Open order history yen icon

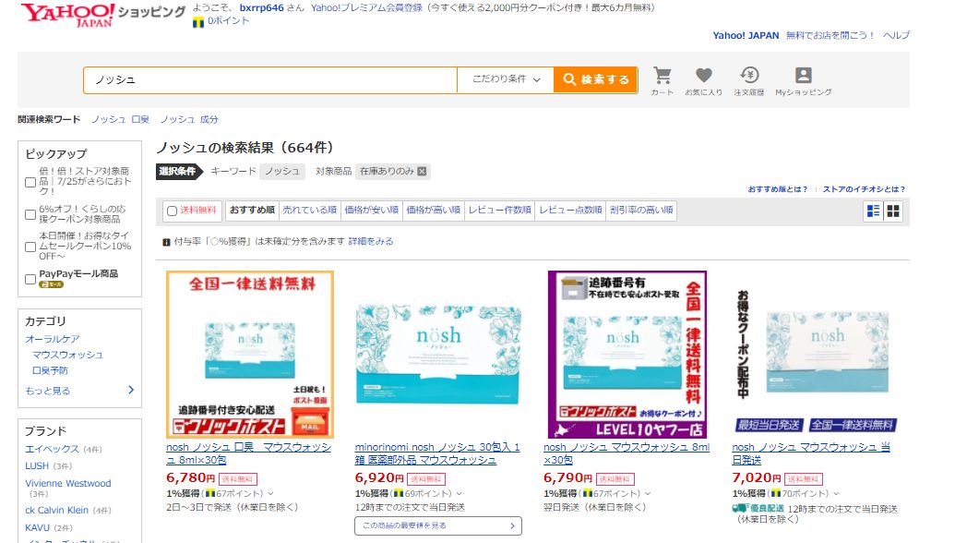tap(748, 76)
